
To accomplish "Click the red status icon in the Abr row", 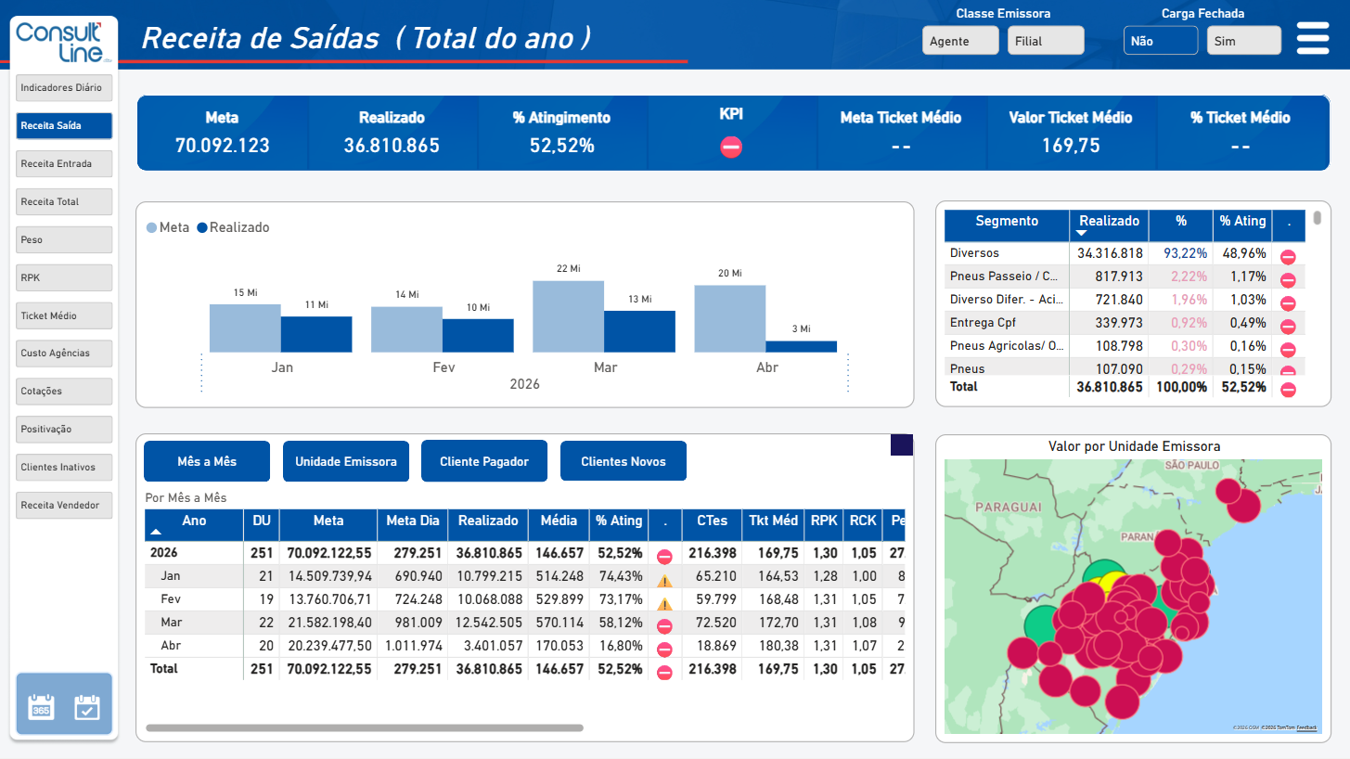I will coord(664,650).
